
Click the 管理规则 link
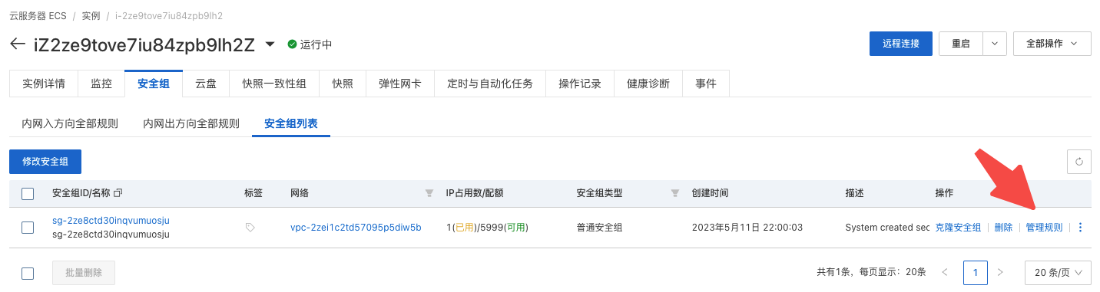pyautogui.click(x=1044, y=228)
